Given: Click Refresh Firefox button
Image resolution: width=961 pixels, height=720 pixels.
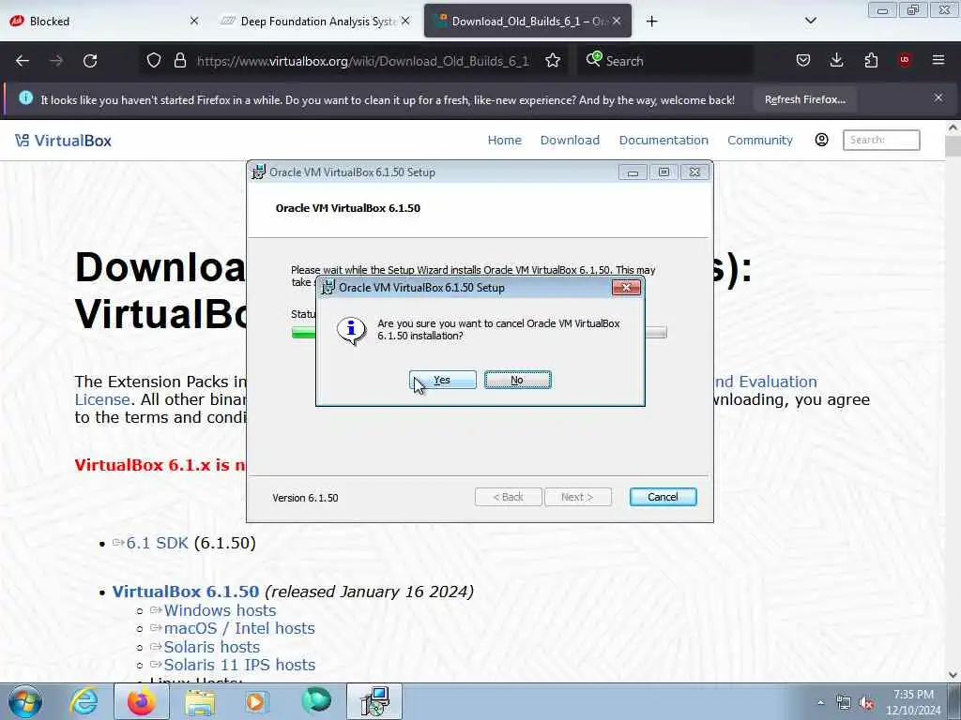Looking at the screenshot, I should coord(804,99).
